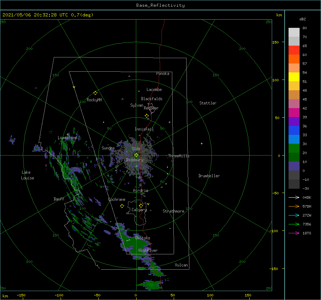The height and width of the screenshot is (300, 321).
Task: Pick the dark green 10–20 dBZ swatch
Action: click(294, 157)
